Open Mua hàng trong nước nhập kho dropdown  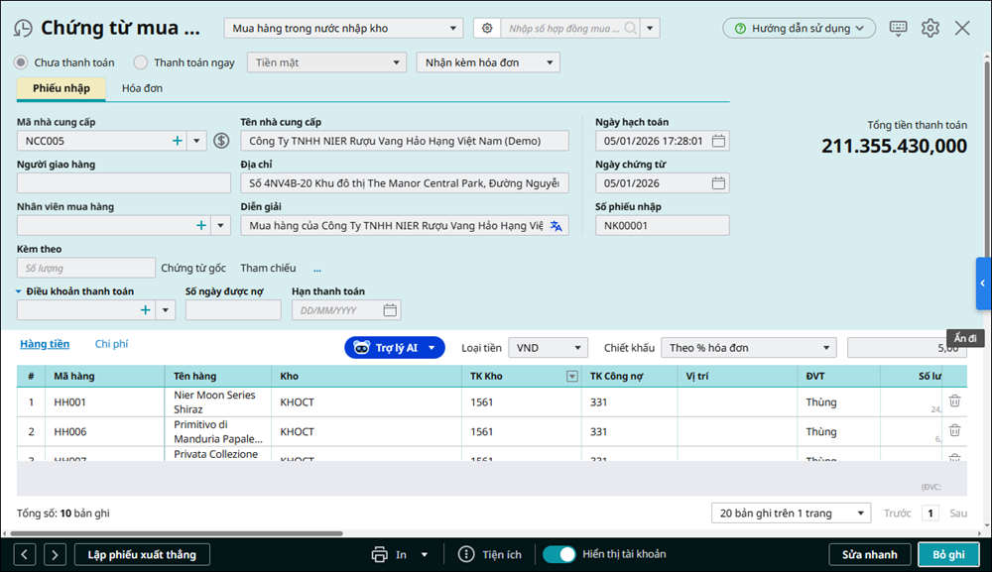tap(343, 29)
